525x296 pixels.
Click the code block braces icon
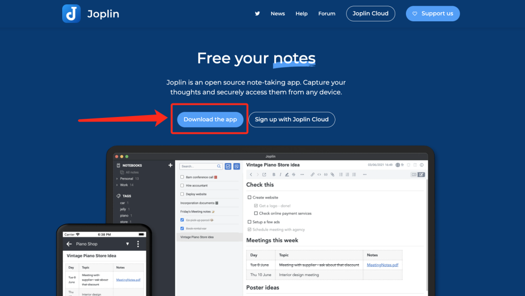326,174
